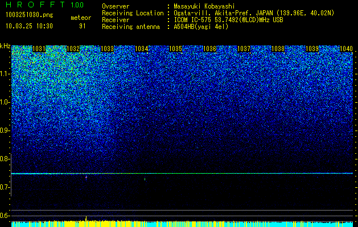This screenshot has width=358, height=227.
Task: Click the 0.7 kHz axis label
Action: 4,187
